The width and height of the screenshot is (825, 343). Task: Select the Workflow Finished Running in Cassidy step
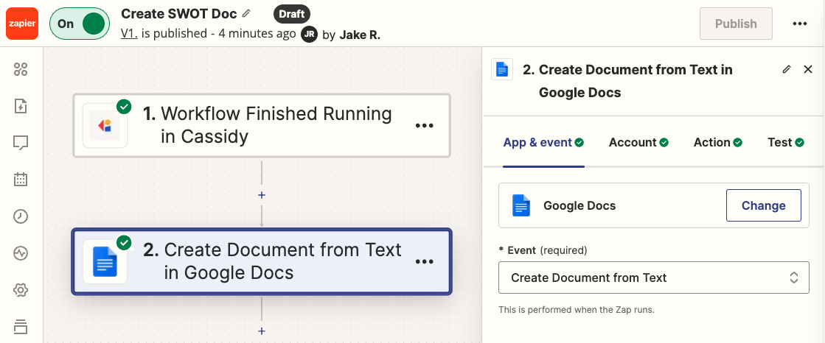point(262,125)
